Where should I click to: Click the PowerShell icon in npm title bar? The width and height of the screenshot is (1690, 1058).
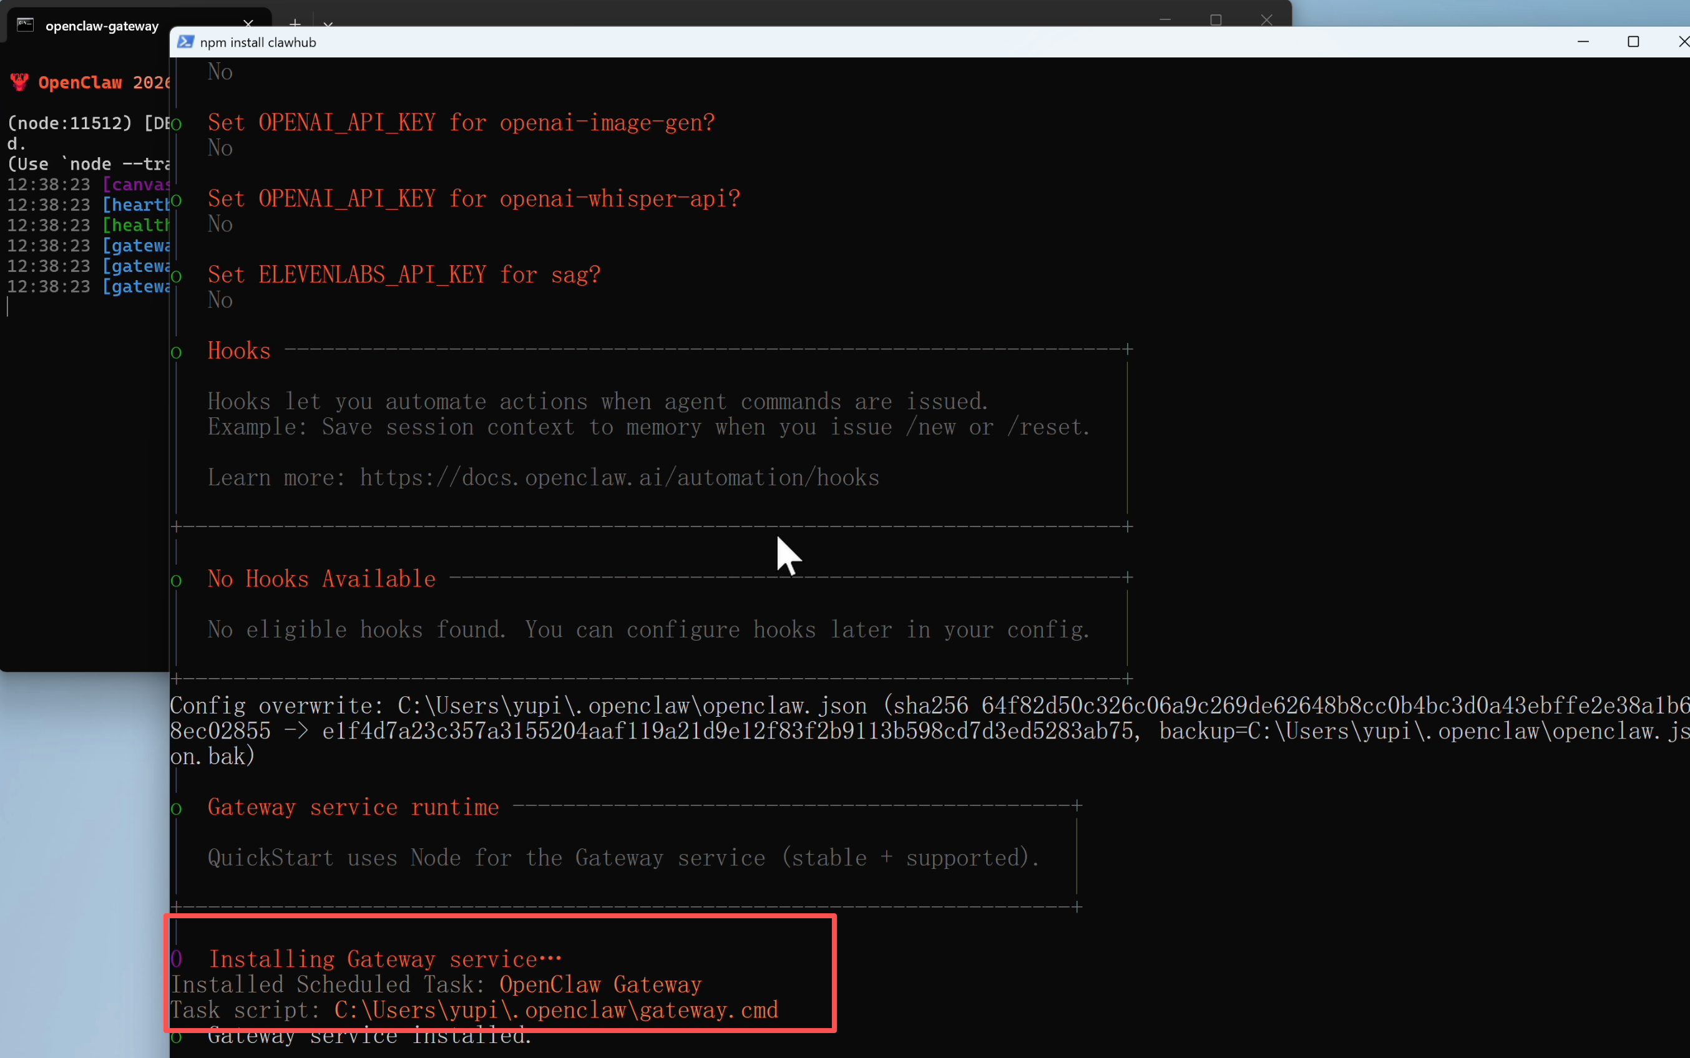[185, 42]
